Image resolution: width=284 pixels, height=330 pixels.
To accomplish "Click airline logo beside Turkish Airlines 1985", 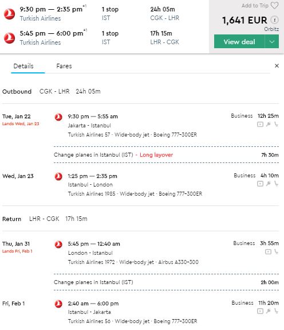I will coord(58,176).
